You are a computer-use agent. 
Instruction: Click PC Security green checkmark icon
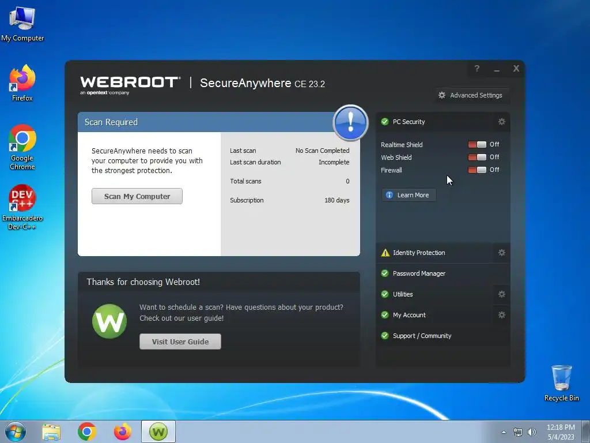click(384, 122)
